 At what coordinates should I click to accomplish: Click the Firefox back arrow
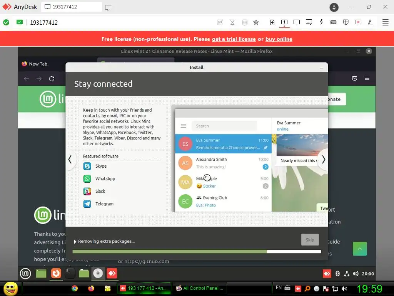pyautogui.click(x=27, y=79)
